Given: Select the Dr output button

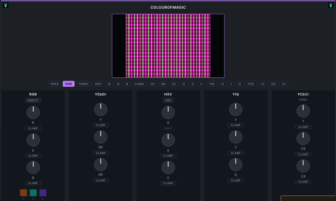Looking at the screenshot, I should 174,84.
